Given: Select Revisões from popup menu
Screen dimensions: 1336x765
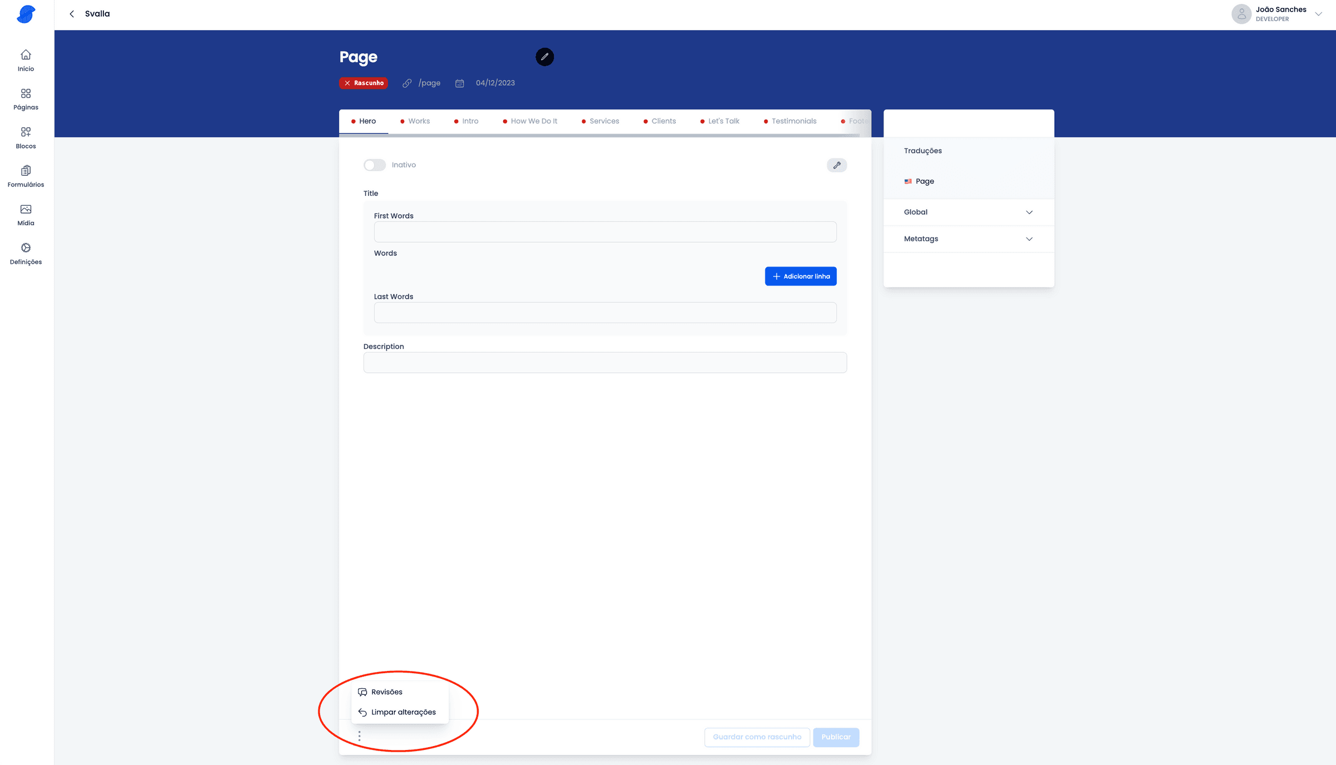Looking at the screenshot, I should (387, 692).
